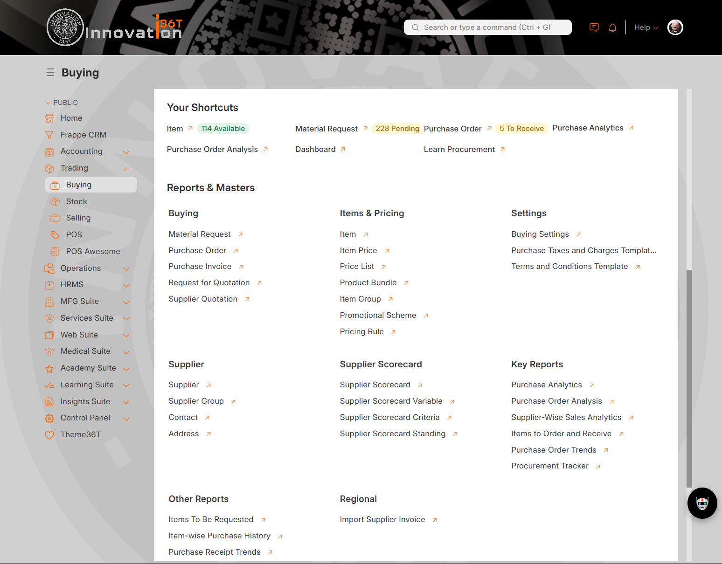Open the chatbot robot assistant icon
722x564 pixels.
click(702, 503)
